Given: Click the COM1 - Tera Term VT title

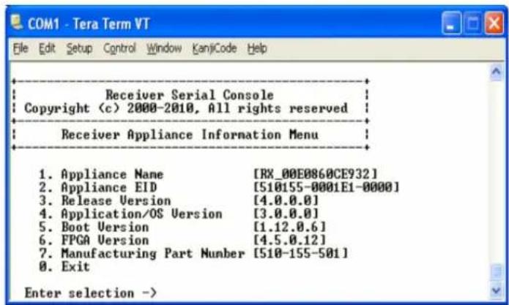Looking at the screenshot, I should [89, 23].
